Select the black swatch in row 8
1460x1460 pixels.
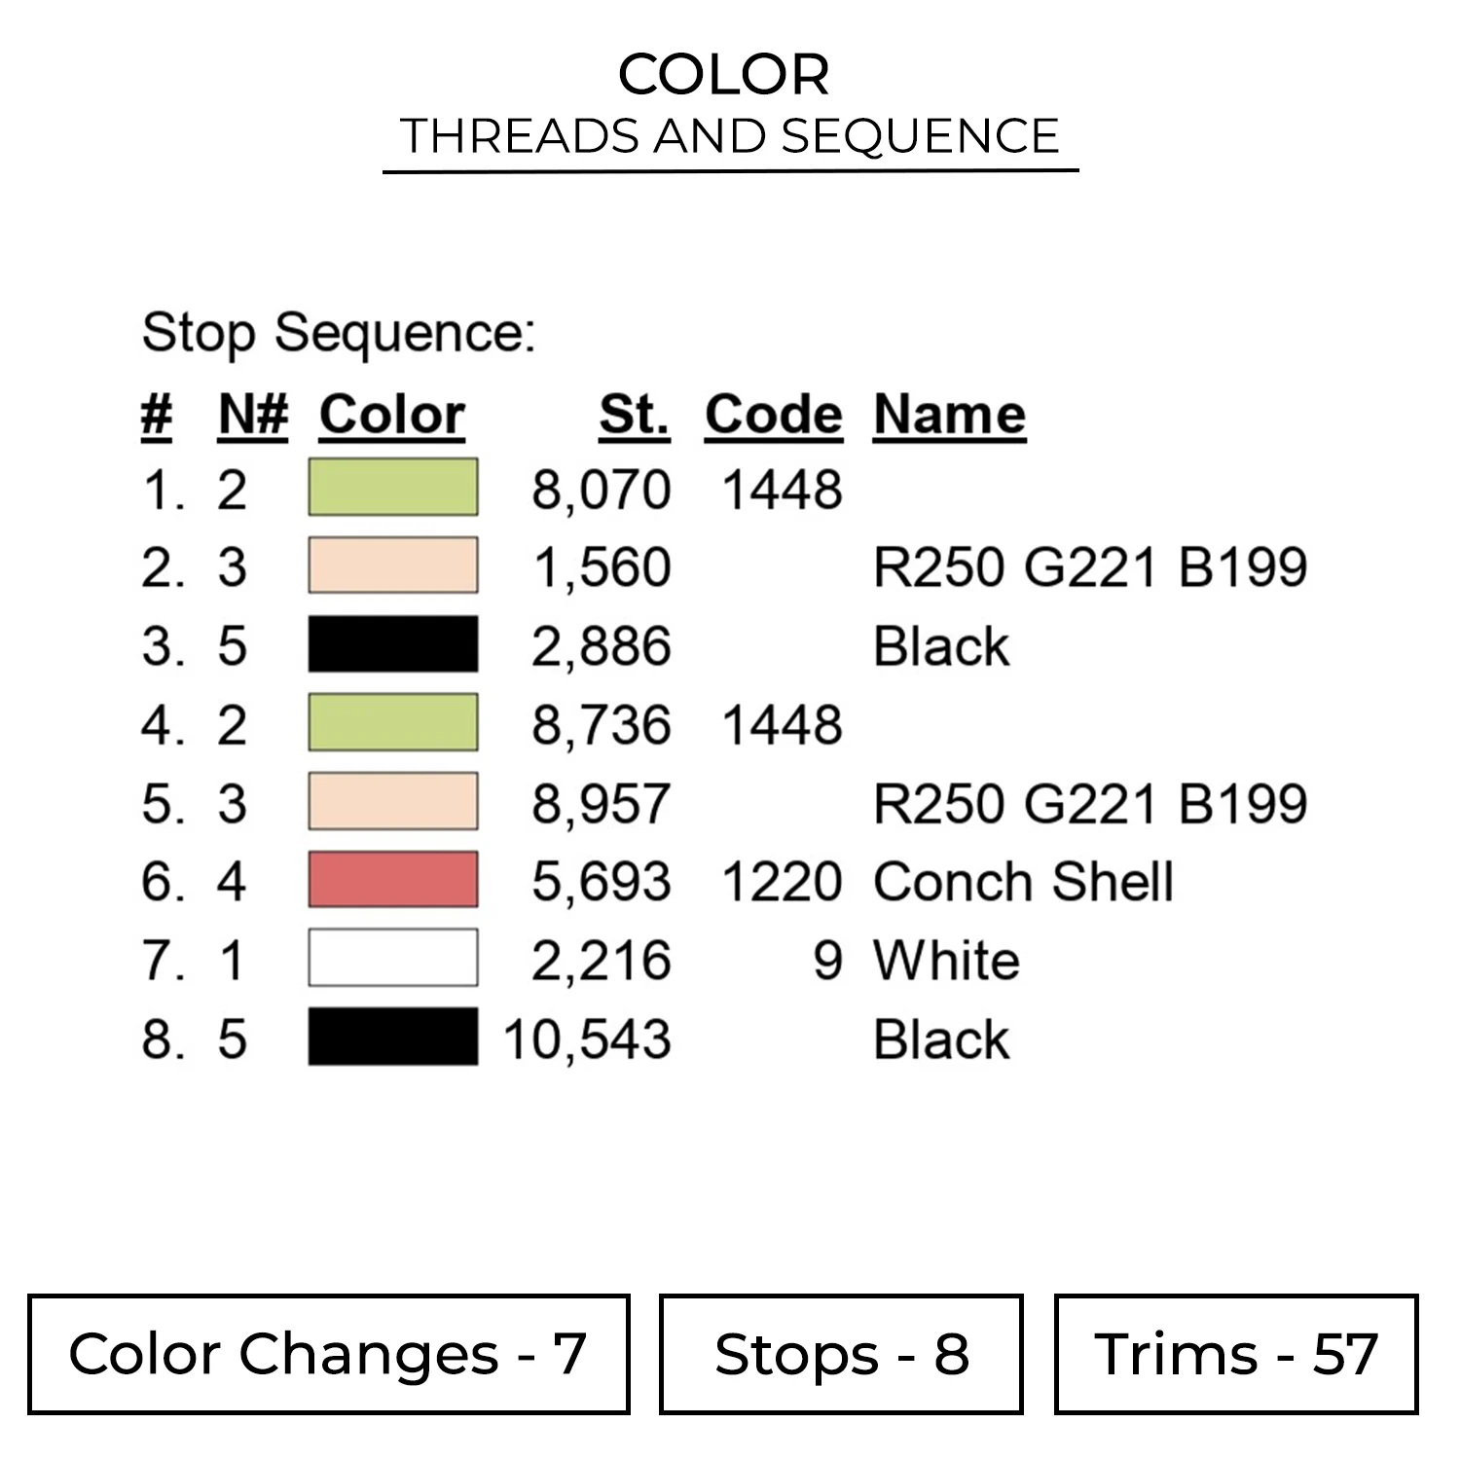[x=392, y=1038]
